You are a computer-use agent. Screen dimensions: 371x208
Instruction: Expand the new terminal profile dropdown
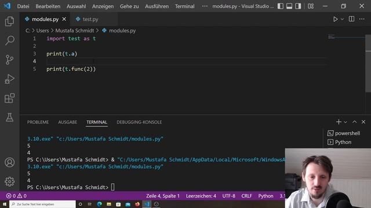pyautogui.click(x=345, y=122)
